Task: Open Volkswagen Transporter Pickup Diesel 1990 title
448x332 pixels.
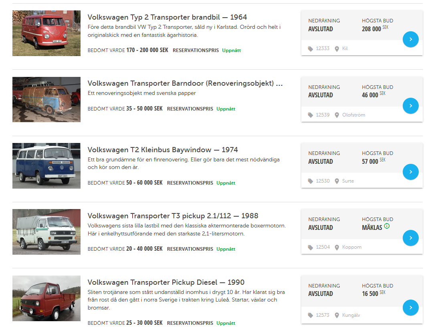Action: pos(166,282)
